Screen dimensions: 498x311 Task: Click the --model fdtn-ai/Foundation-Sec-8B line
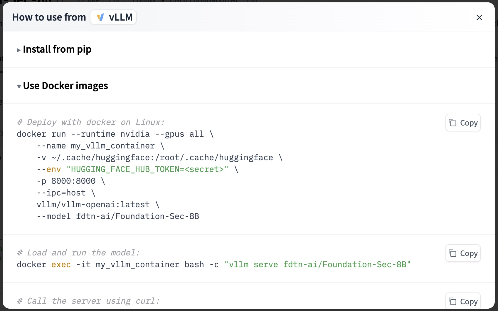point(118,216)
